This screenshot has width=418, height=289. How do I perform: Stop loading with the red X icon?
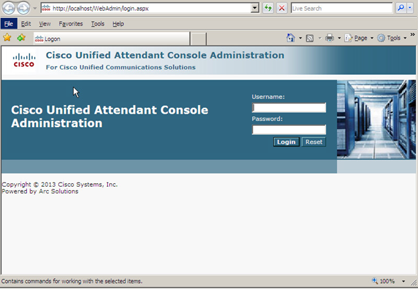[x=282, y=8]
